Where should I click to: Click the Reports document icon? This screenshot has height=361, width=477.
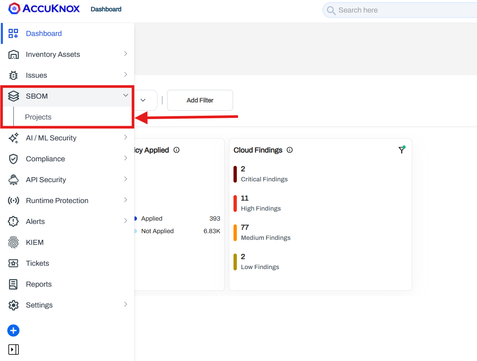coord(13,284)
